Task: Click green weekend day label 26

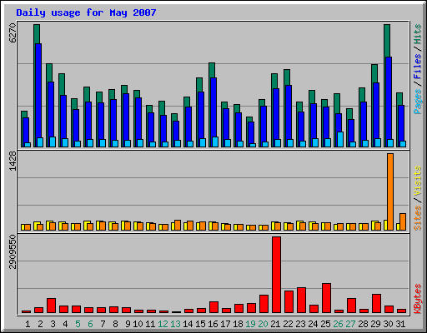Action: point(338,324)
